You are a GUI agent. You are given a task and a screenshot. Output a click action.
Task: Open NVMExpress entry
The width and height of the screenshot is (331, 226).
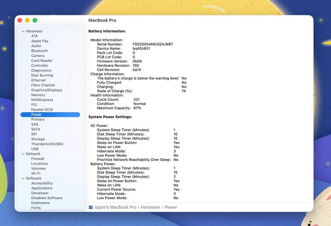pyautogui.click(x=42, y=100)
